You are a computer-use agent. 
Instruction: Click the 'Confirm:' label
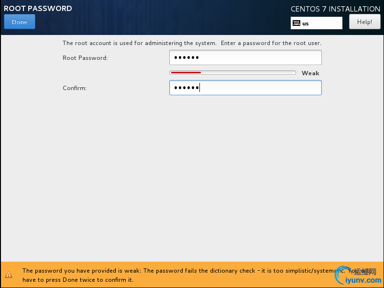tap(75, 88)
